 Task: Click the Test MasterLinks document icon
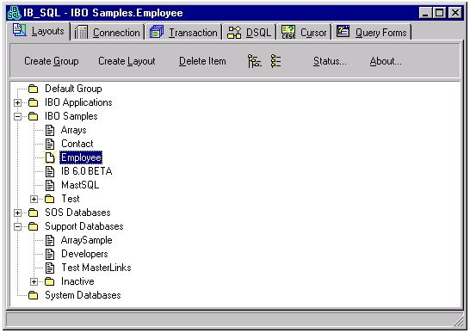(x=50, y=268)
